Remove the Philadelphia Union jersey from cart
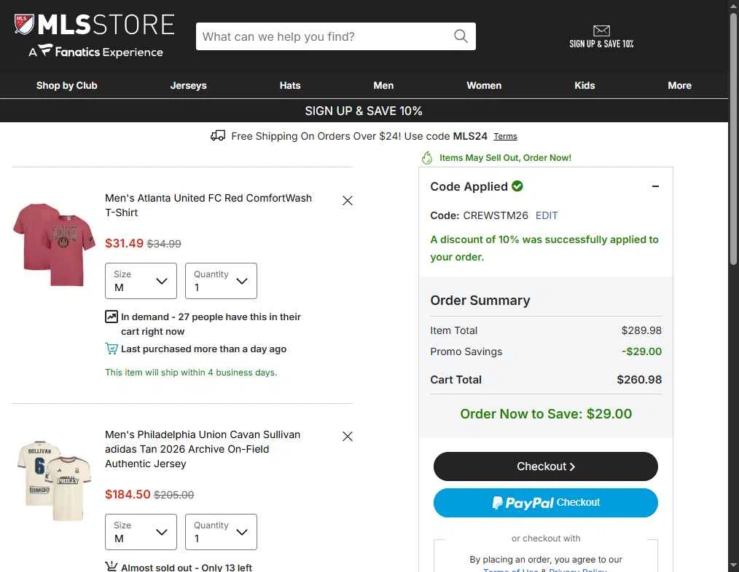 pyautogui.click(x=348, y=437)
